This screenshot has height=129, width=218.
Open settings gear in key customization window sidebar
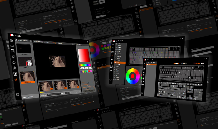pos(142,93)
